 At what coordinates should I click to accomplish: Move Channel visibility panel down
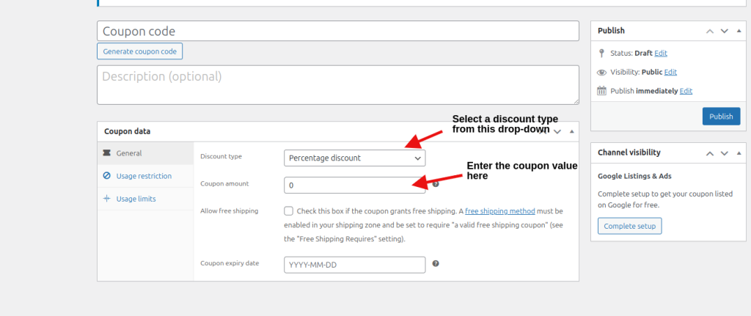[x=725, y=153]
